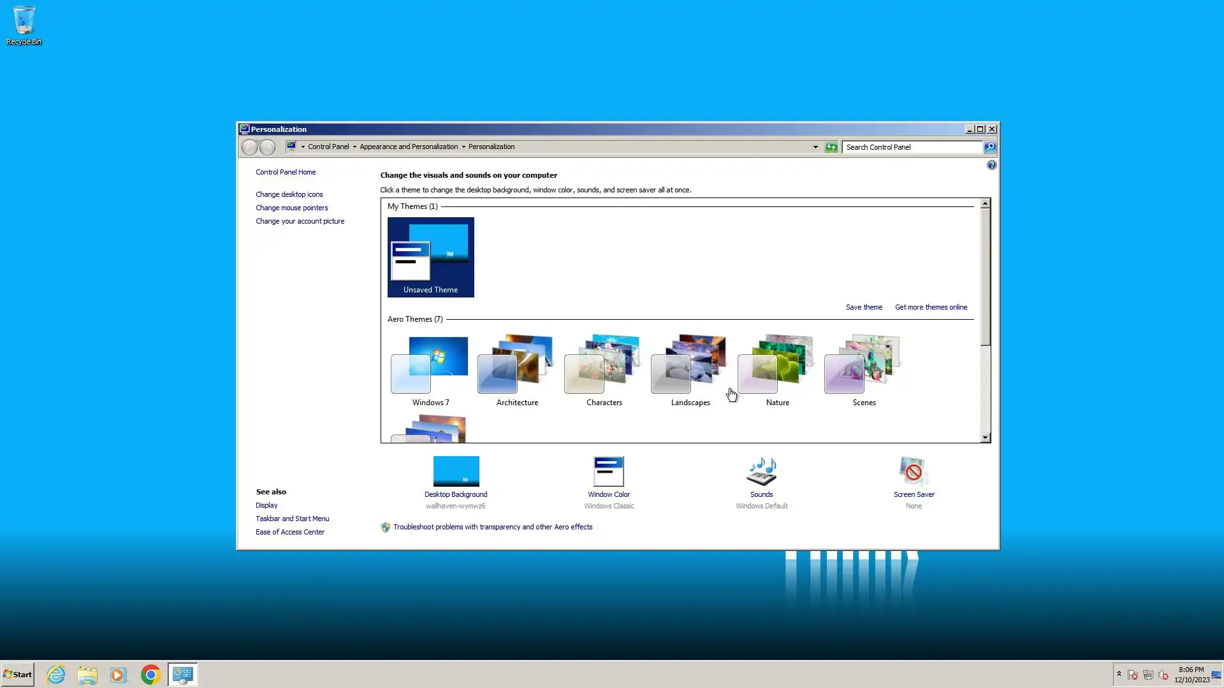1224x688 pixels.
Task: Click the Save theme link
Action: 864,307
